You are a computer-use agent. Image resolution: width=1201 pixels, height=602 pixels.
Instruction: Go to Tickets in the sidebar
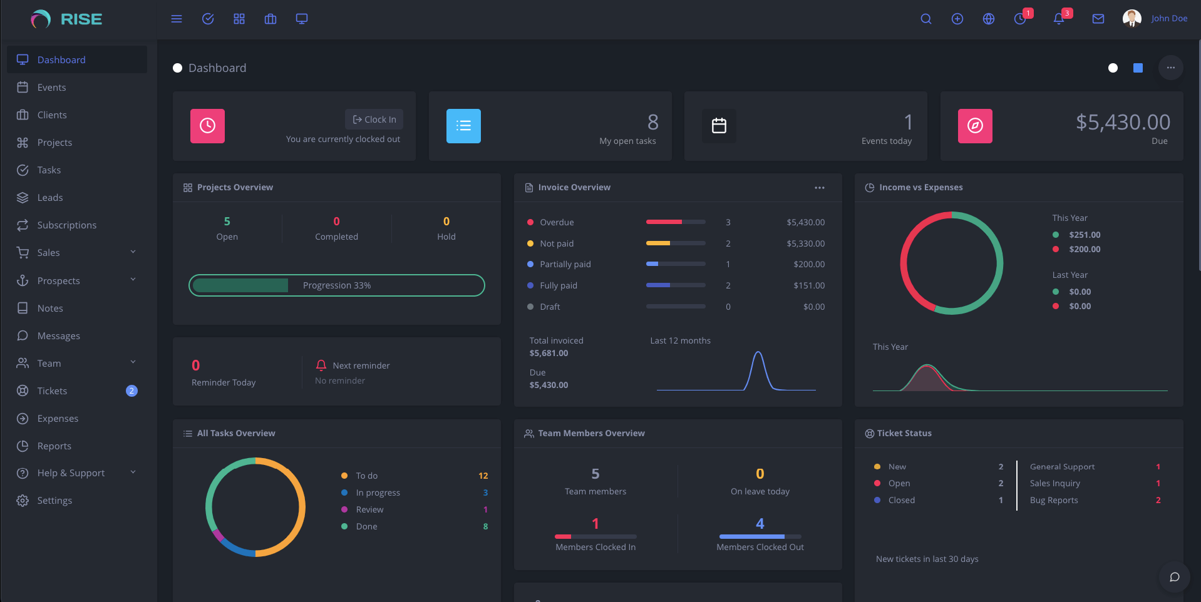point(52,390)
